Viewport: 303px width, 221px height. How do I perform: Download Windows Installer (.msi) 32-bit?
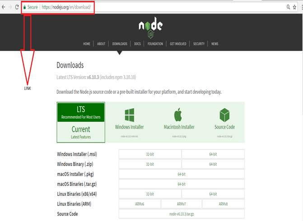click(150, 154)
